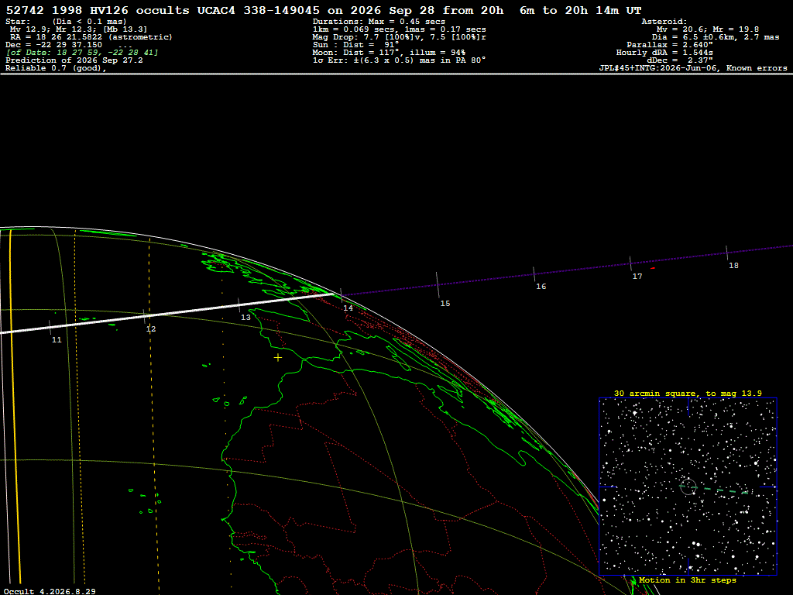Screen dimensions: 793x595
Task: Click the white occultation shadow path line
Action: tap(167, 313)
